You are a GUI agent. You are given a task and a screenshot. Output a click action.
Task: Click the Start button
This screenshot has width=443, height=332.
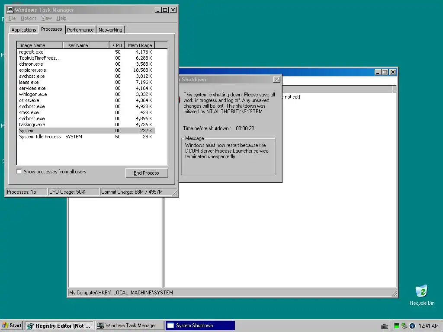click(12, 326)
